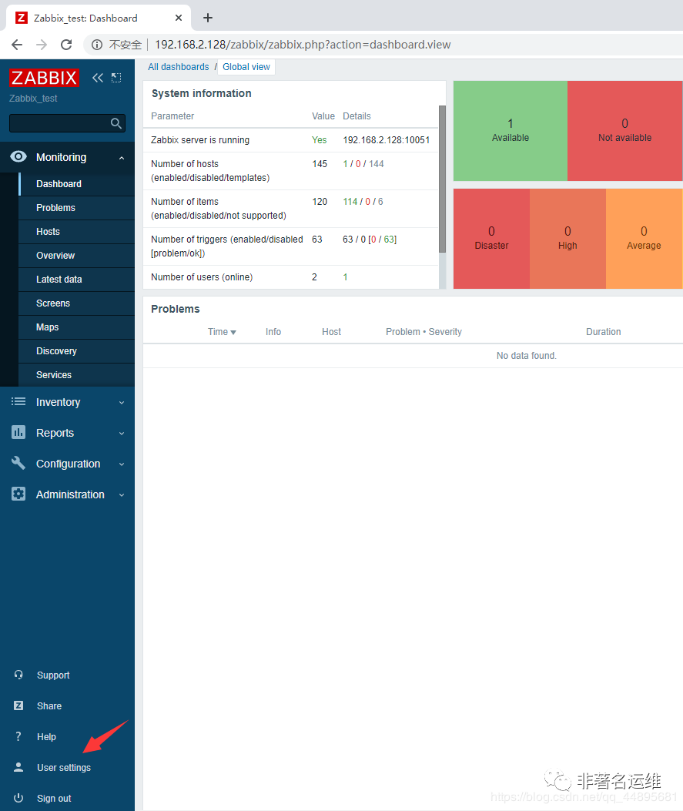683x811 pixels.
Task: Click the Zabbix_test server name label
Action: tap(33, 99)
